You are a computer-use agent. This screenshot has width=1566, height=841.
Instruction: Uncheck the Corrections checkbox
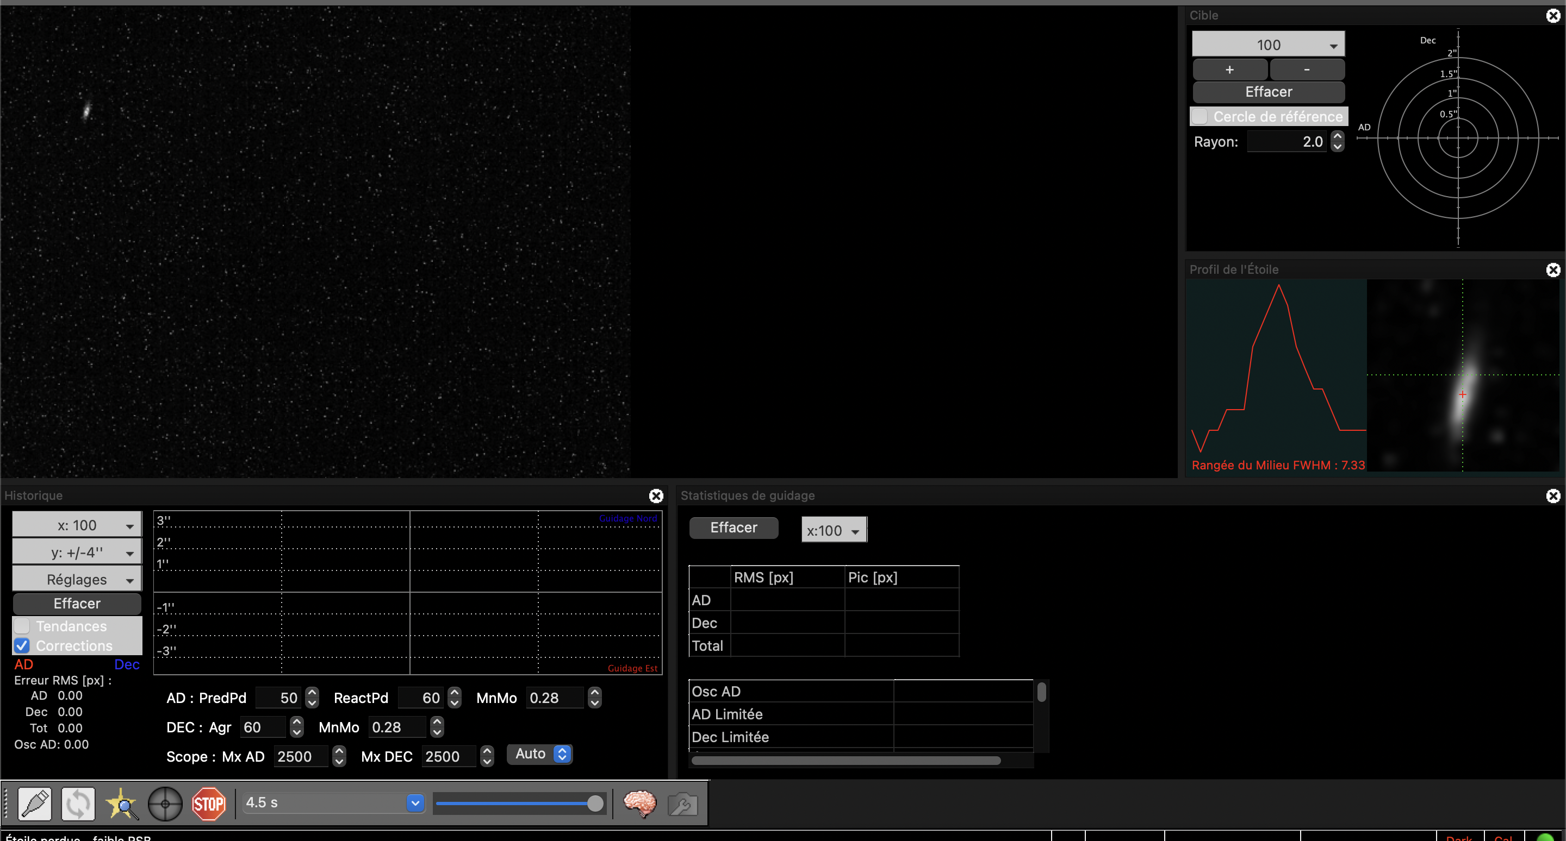coord(22,645)
